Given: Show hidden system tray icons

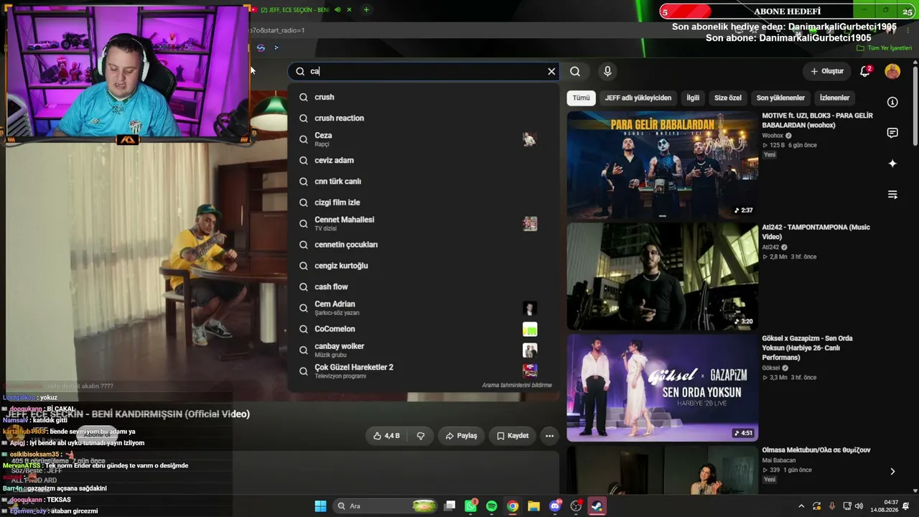Looking at the screenshot, I should click(x=801, y=506).
